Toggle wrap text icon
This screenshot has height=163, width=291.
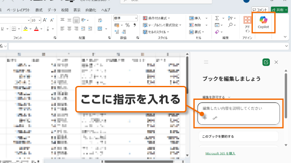click(x=100, y=20)
